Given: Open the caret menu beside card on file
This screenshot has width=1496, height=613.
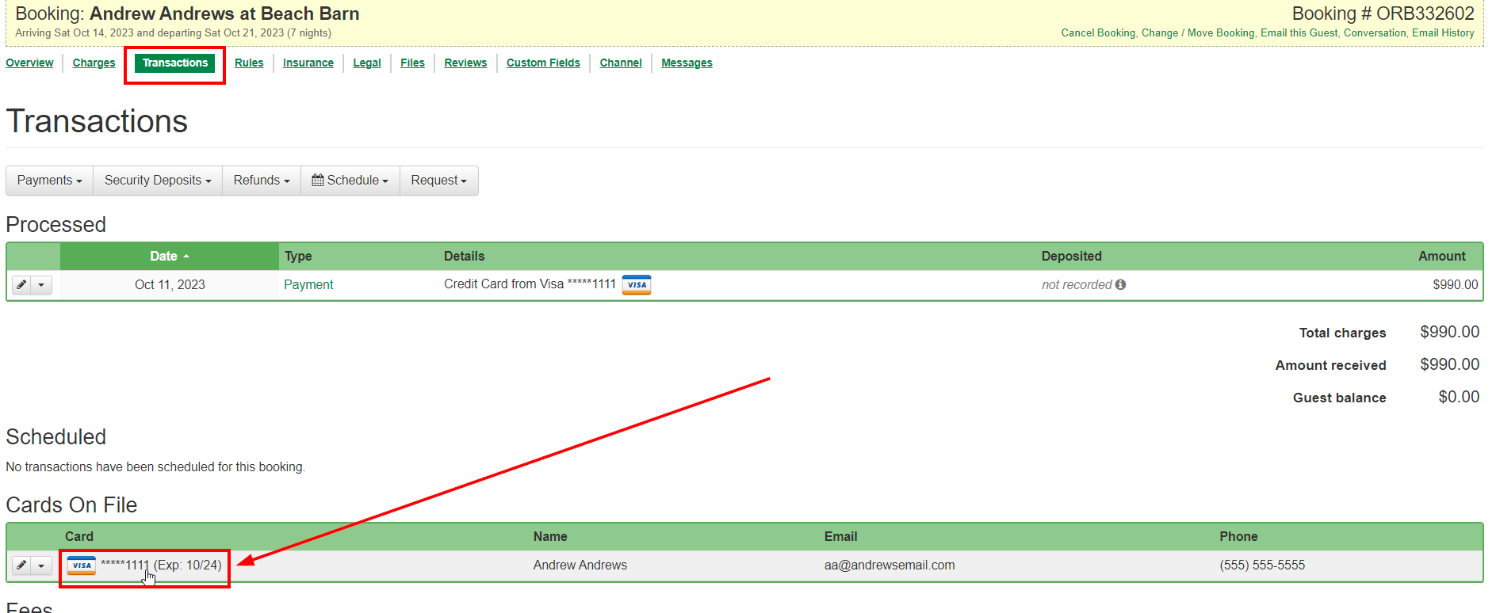Looking at the screenshot, I should point(41,565).
